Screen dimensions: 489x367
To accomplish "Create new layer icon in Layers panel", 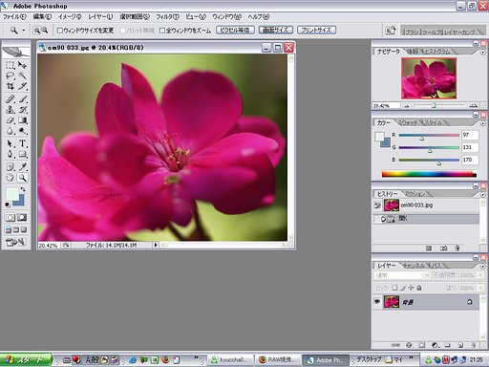I will [460, 345].
